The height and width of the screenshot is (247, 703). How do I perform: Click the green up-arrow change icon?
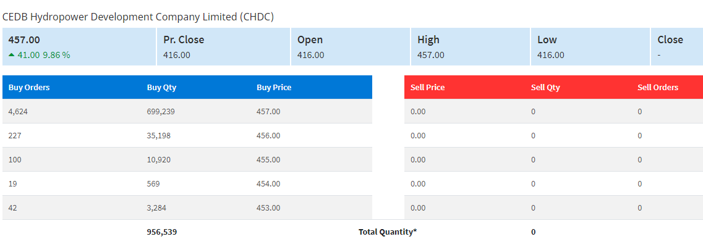11,54
